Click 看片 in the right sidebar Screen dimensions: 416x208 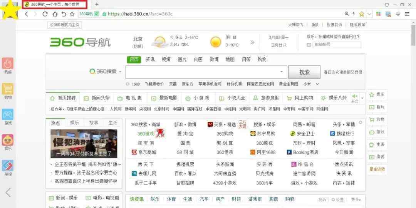[377, 107]
